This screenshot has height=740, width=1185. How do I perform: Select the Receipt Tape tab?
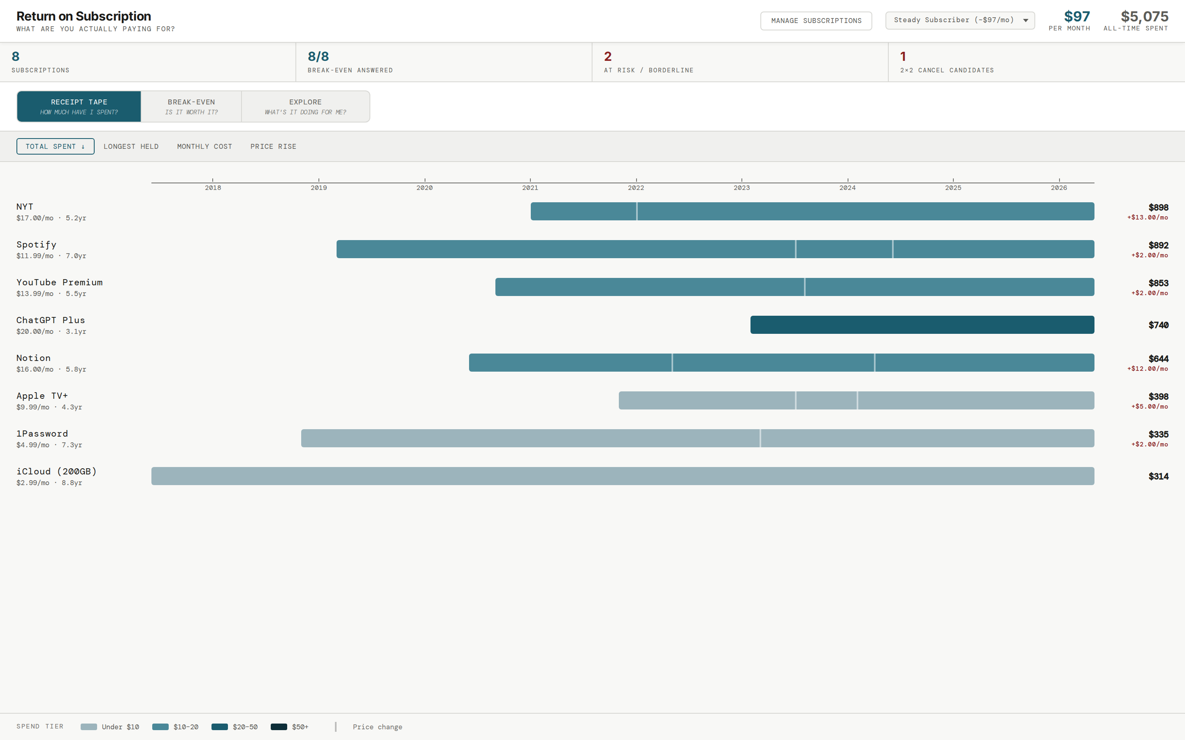tap(79, 106)
